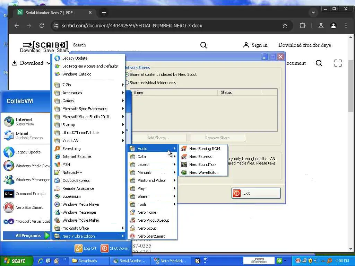
Task: Open Internet Explorer from programs list
Action: click(x=89, y=157)
